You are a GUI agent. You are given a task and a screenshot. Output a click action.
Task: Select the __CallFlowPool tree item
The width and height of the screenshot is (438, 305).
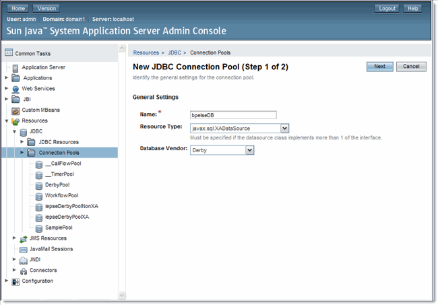tap(63, 164)
